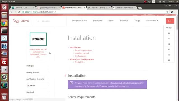The image size is (179, 101).
Task: Select version 5.1 in list
Action: [x=169, y=49]
